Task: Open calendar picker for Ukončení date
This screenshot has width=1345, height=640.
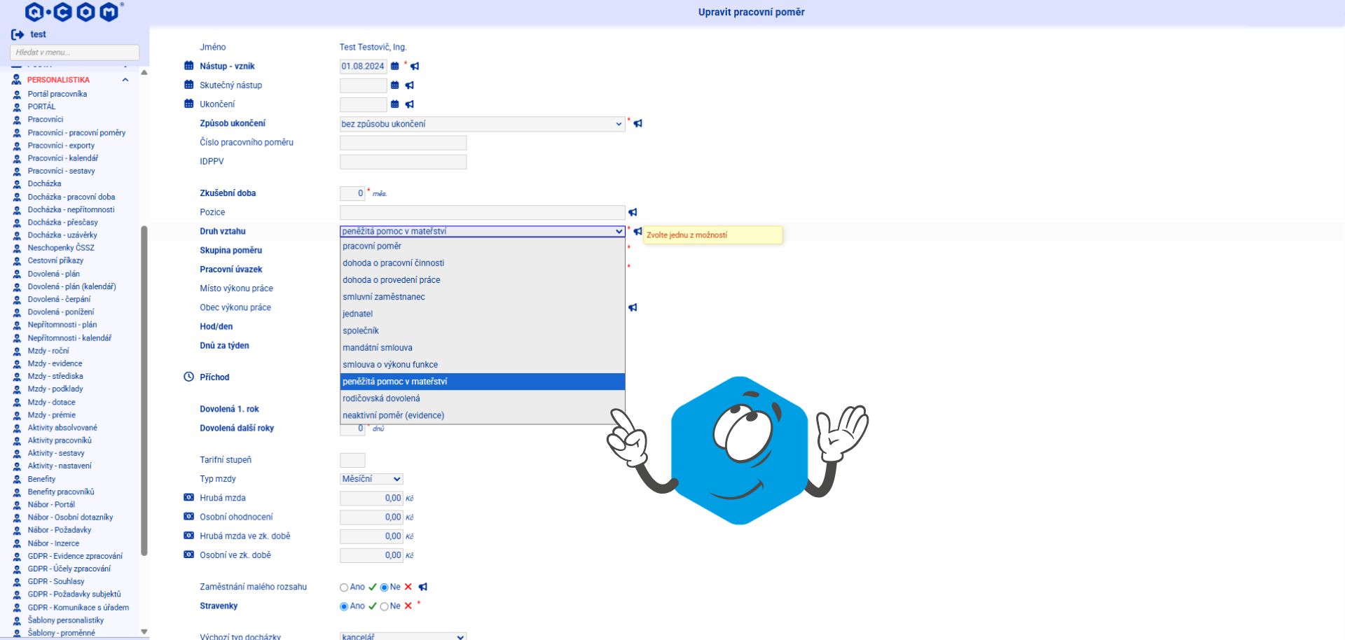Action: point(395,104)
